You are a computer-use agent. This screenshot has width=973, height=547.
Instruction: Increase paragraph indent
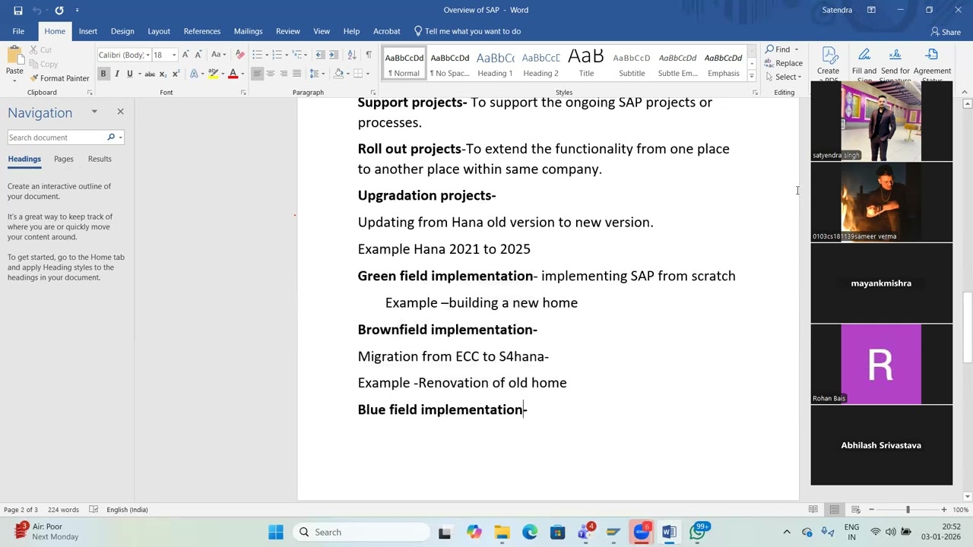[x=333, y=55]
